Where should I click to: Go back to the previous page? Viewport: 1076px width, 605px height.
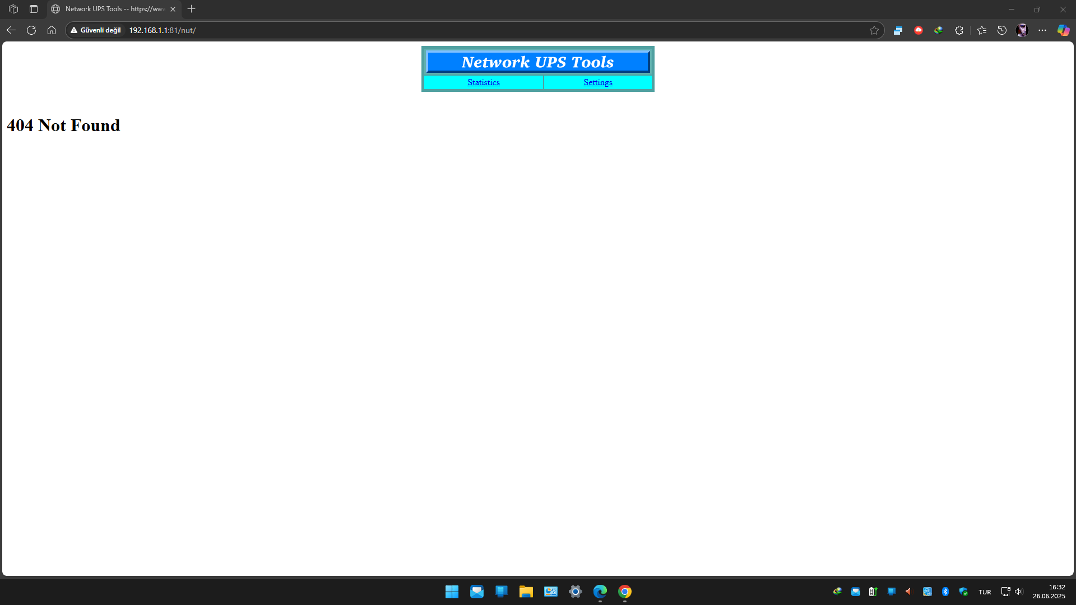click(x=11, y=30)
